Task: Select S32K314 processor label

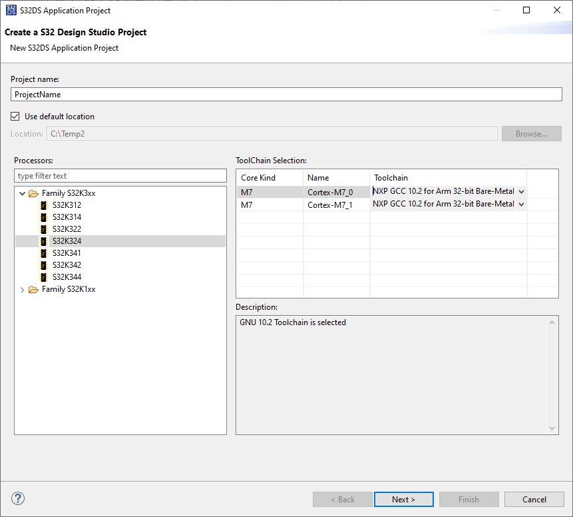Action: pos(67,217)
